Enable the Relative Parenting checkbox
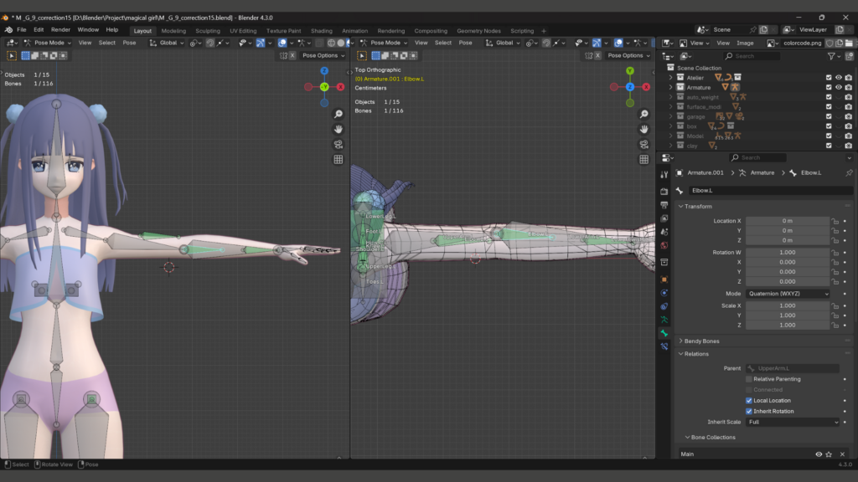 point(749,379)
